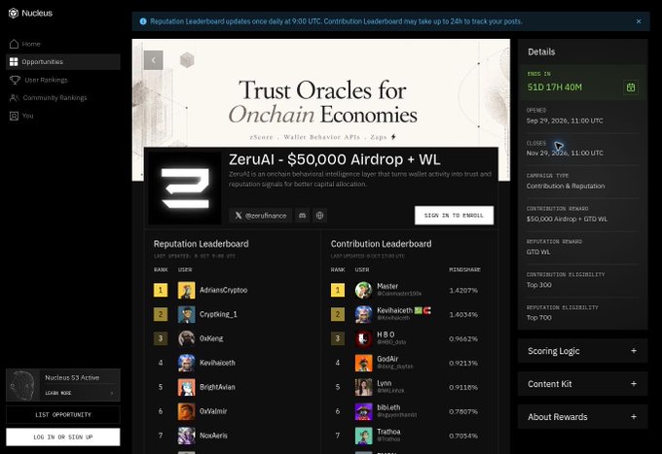The width and height of the screenshot is (662, 454).
Task: Click Log In Or Sign Up button
Action: tap(63, 437)
